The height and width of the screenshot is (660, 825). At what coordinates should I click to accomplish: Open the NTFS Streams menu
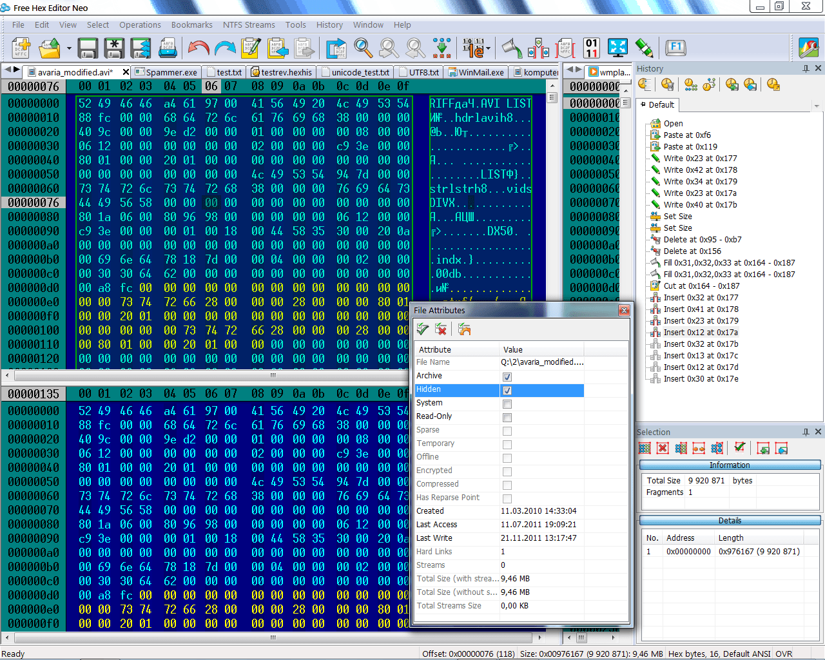249,24
